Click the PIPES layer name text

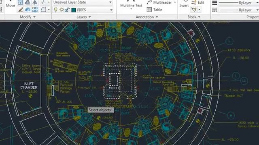coord(81,10)
